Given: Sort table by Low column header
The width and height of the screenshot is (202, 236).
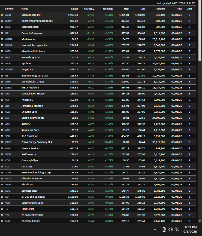Looking at the screenshot, I should coord(143,9).
